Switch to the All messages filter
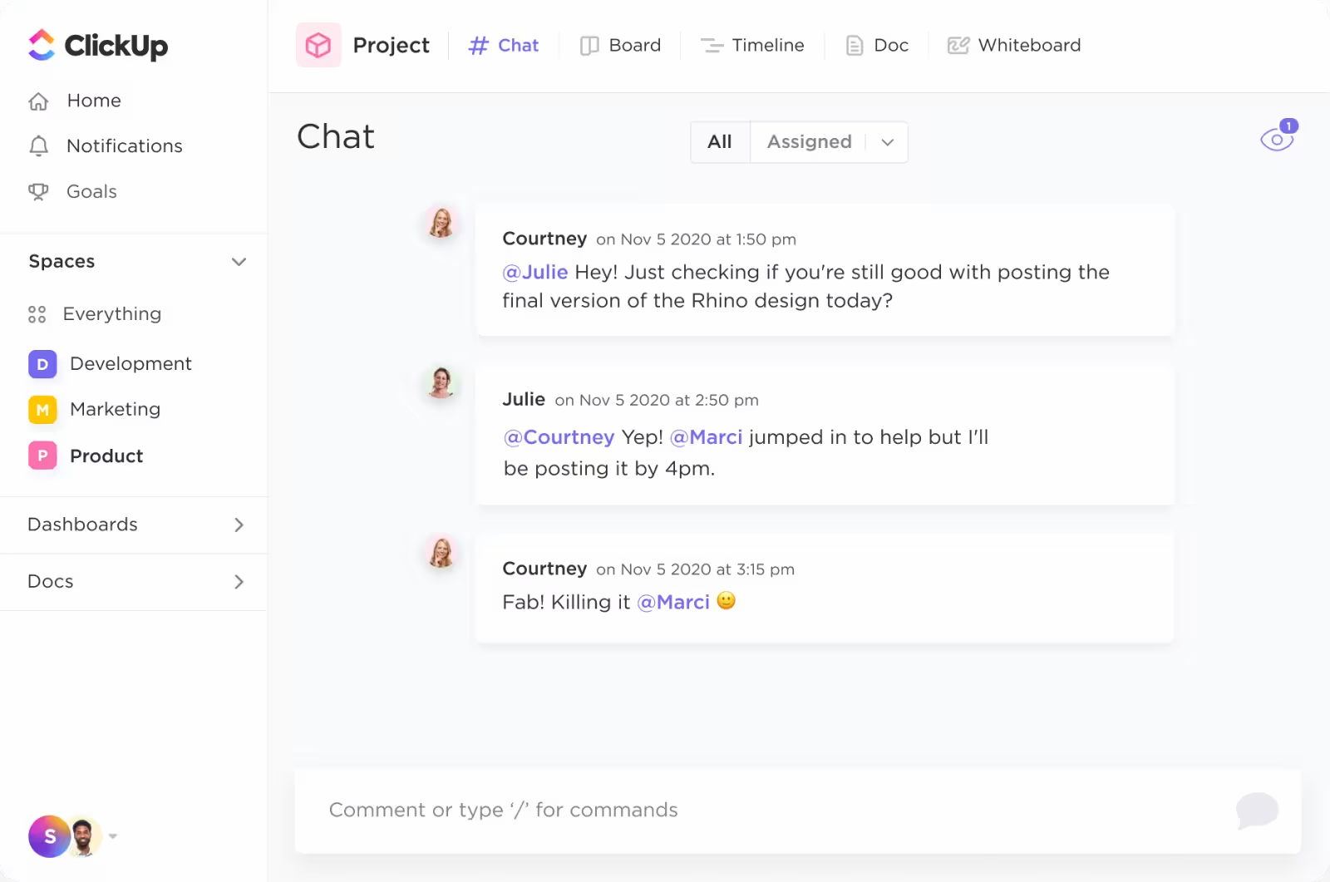Viewport: 1330px width, 882px height. [719, 141]
